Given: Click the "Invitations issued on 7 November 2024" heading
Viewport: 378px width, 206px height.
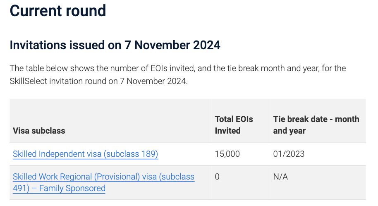Looking at the screenshot, I should pyautogui.click(x=115, y=45).
